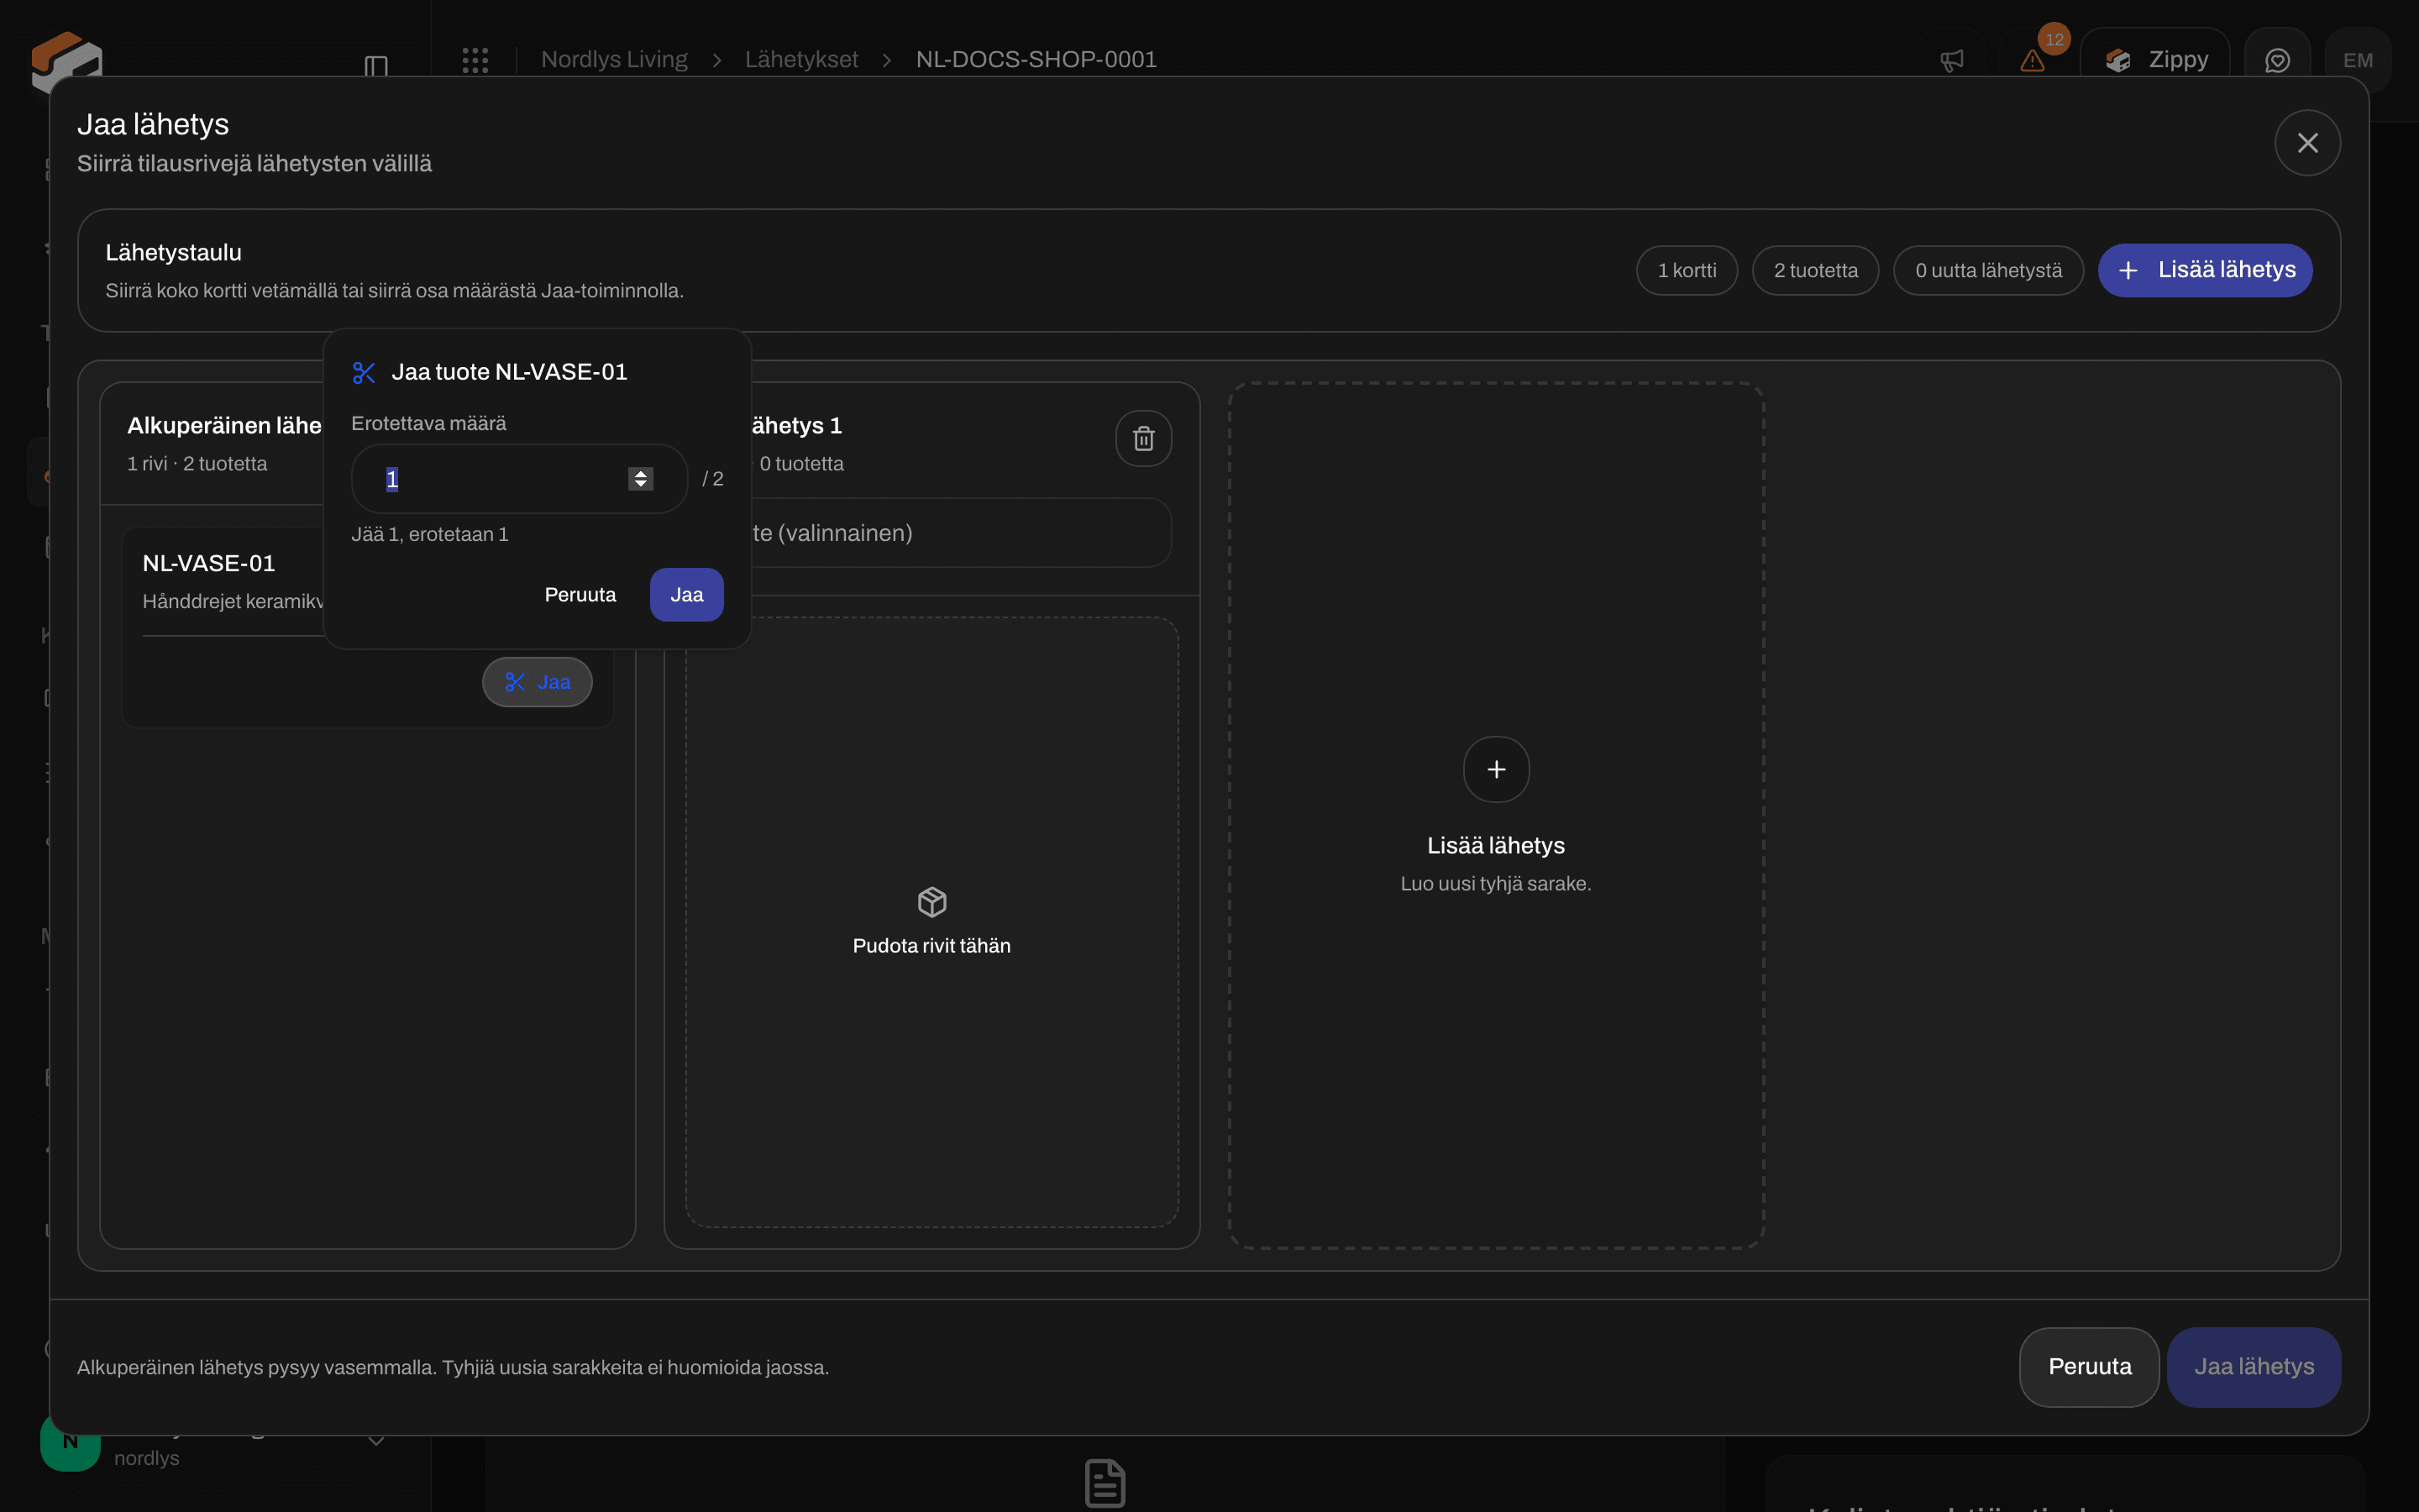Screen dimensions: 2419x1512
Task: Click the Jaa lähetys confirm button in footer
Action: pyautogui.click(x=2253, y=1367)
